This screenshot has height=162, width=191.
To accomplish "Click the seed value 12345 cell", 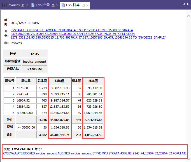I will point(35,54).
